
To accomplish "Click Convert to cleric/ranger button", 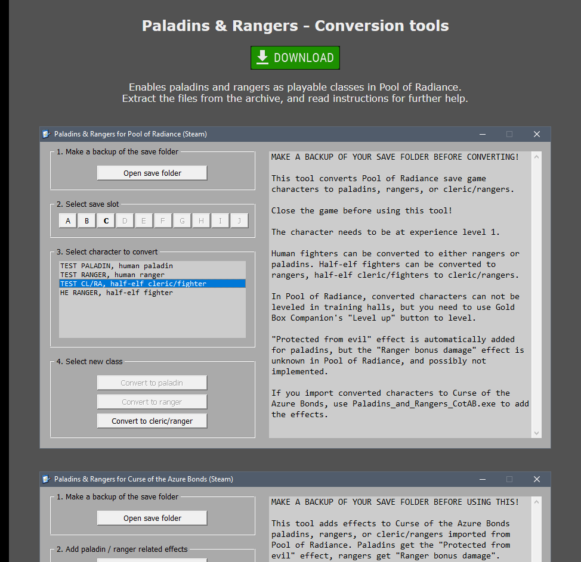I will point(152,421).
